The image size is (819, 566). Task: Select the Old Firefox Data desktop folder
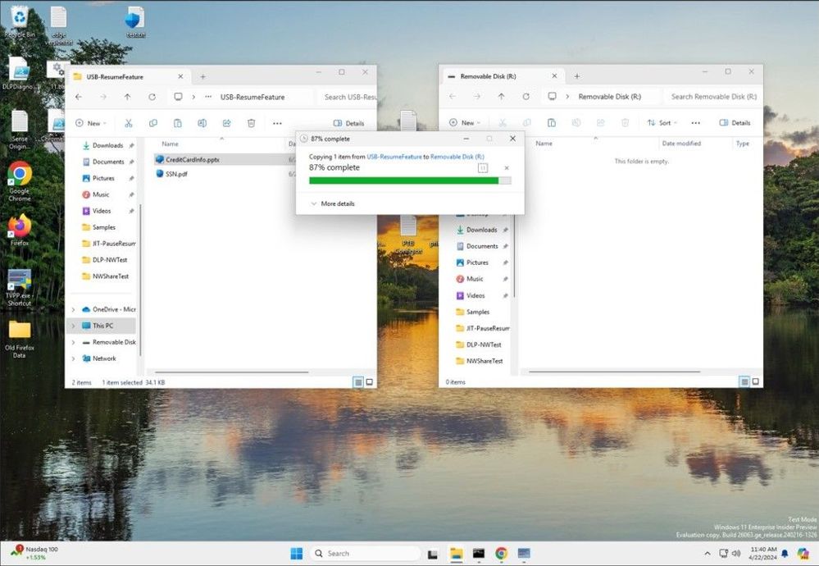click(20, 339)
